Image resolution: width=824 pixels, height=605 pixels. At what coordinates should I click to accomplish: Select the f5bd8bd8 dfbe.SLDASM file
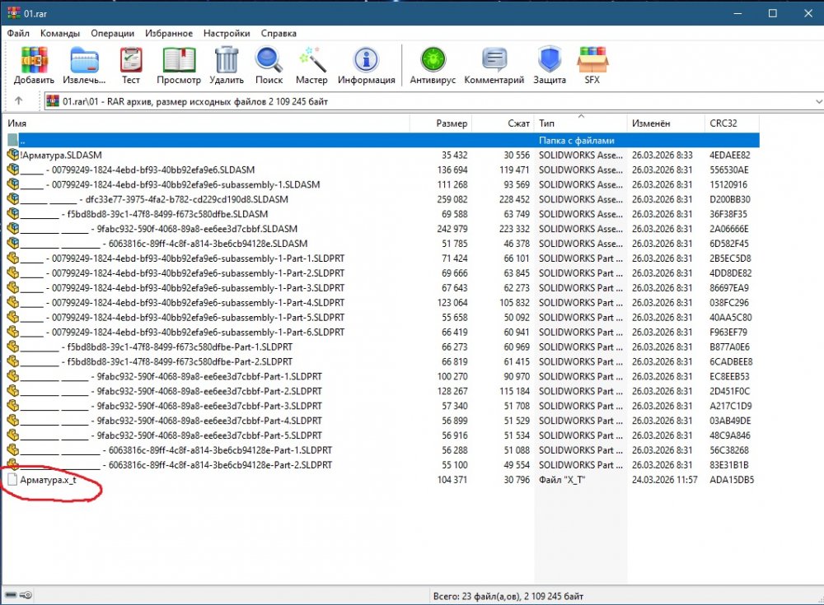point(144,214)
